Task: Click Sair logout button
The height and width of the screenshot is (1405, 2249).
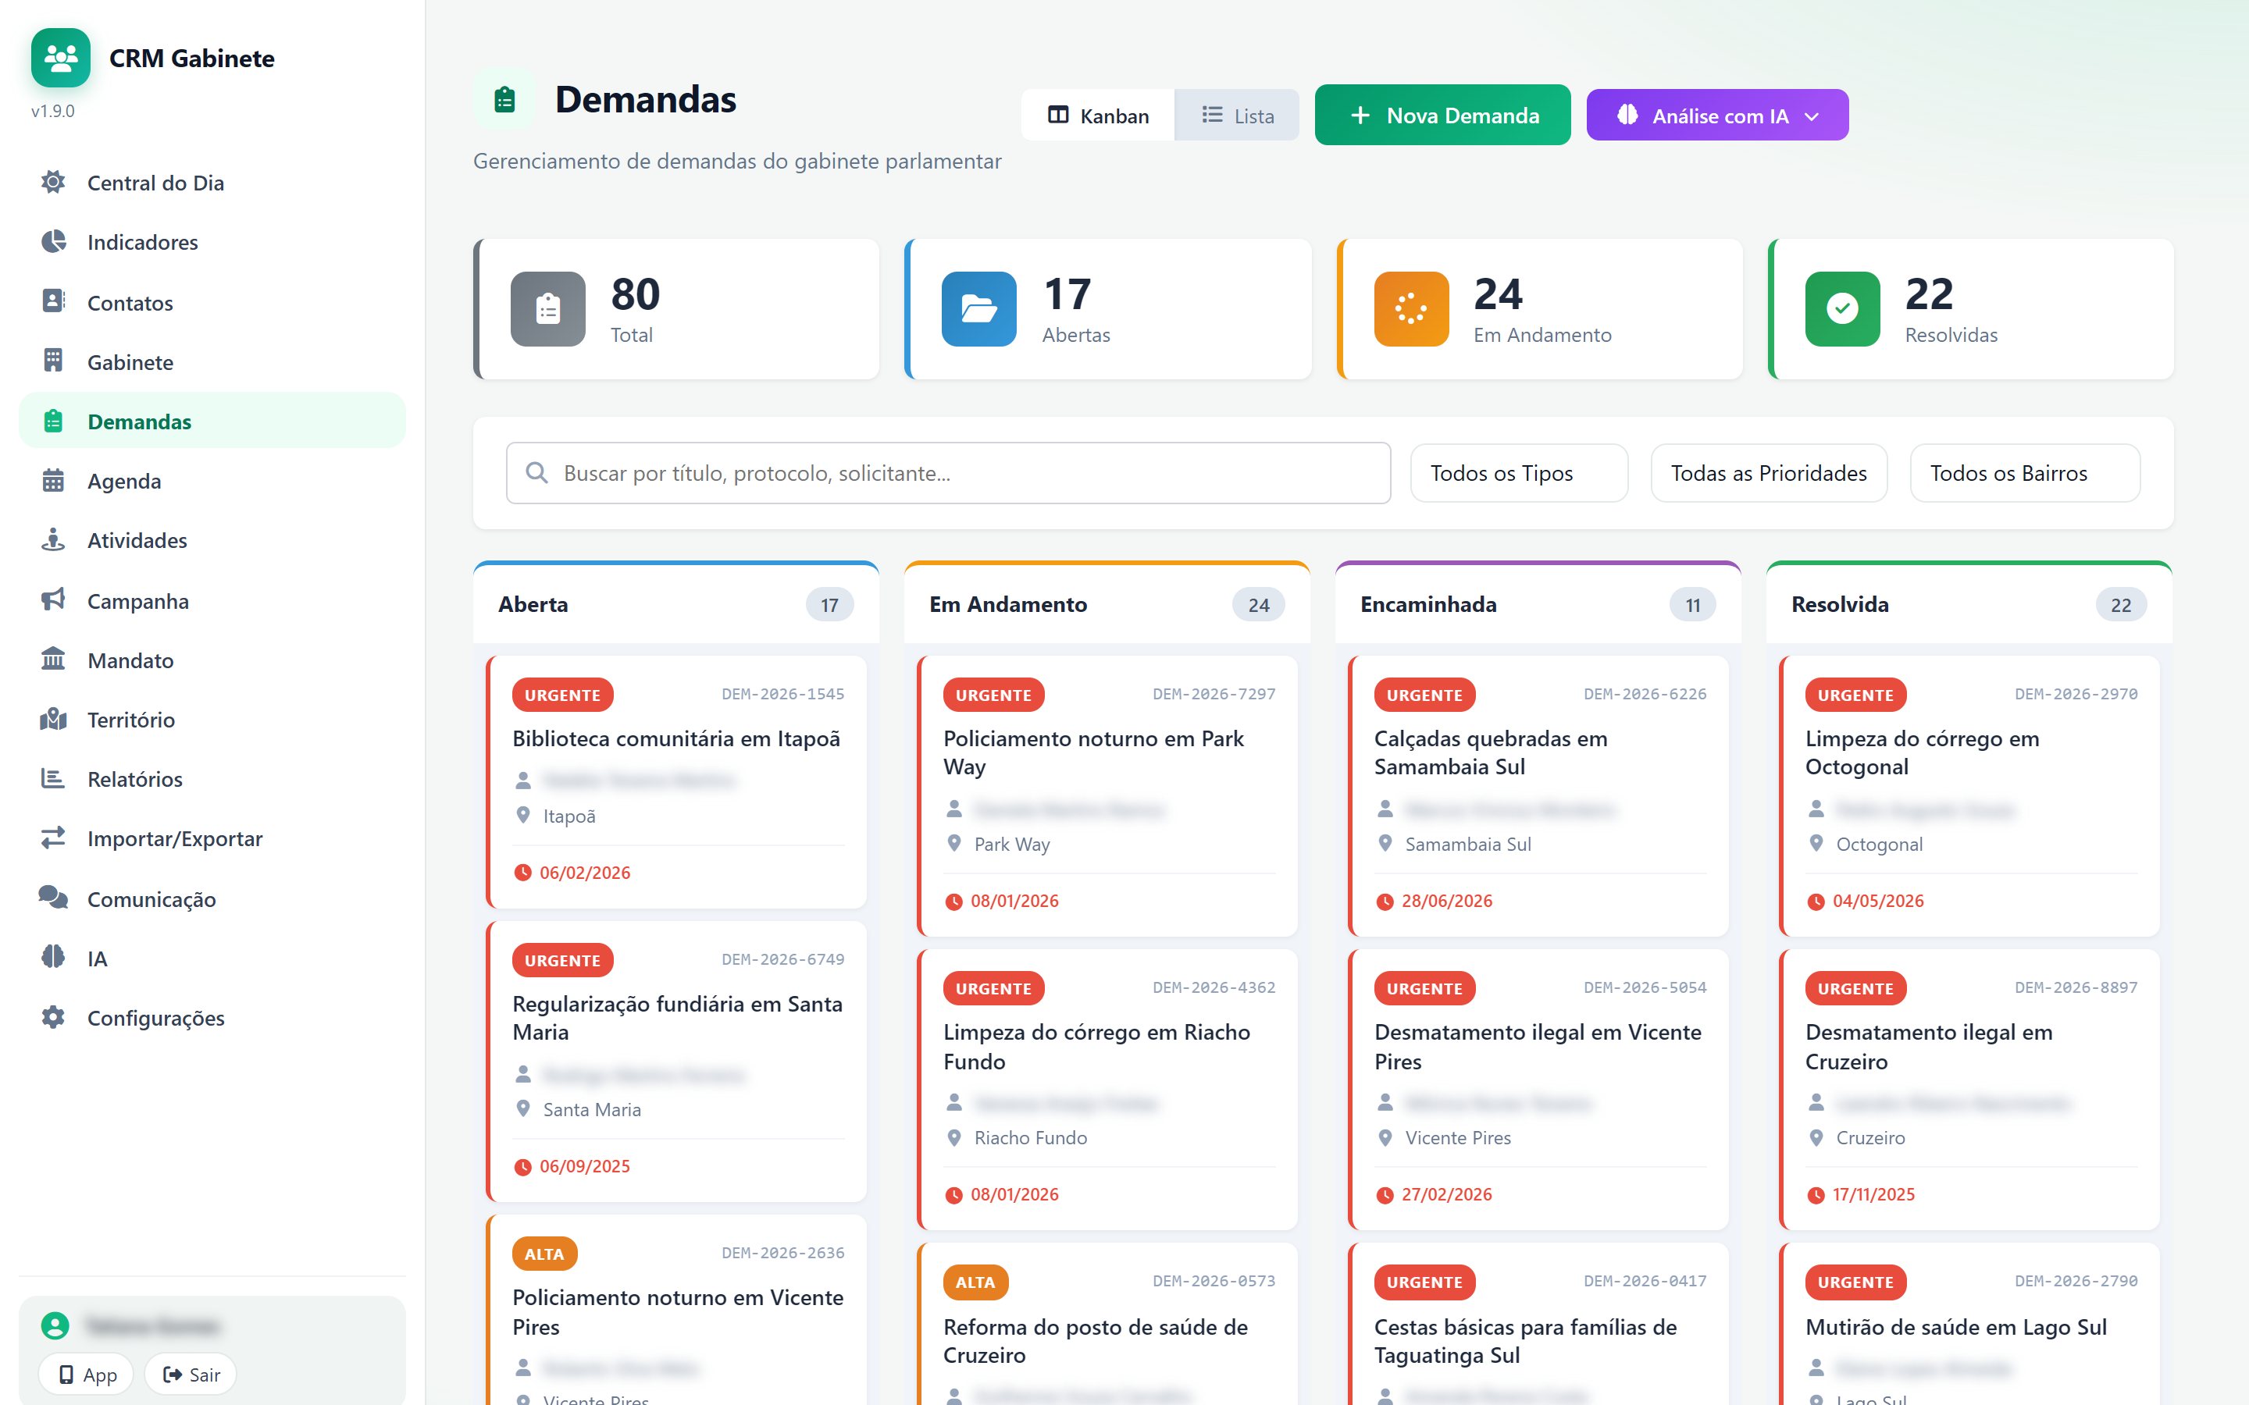Action: (191, 1375)
